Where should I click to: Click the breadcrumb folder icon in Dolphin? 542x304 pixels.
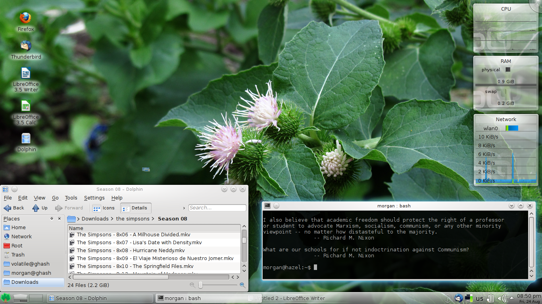coord(71,218)
